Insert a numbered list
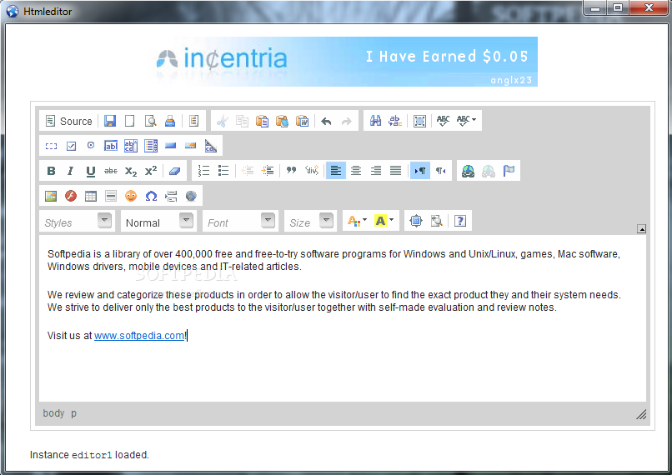Image resolution: width=672 pixels, height=475 pixels. click(203, 171)
